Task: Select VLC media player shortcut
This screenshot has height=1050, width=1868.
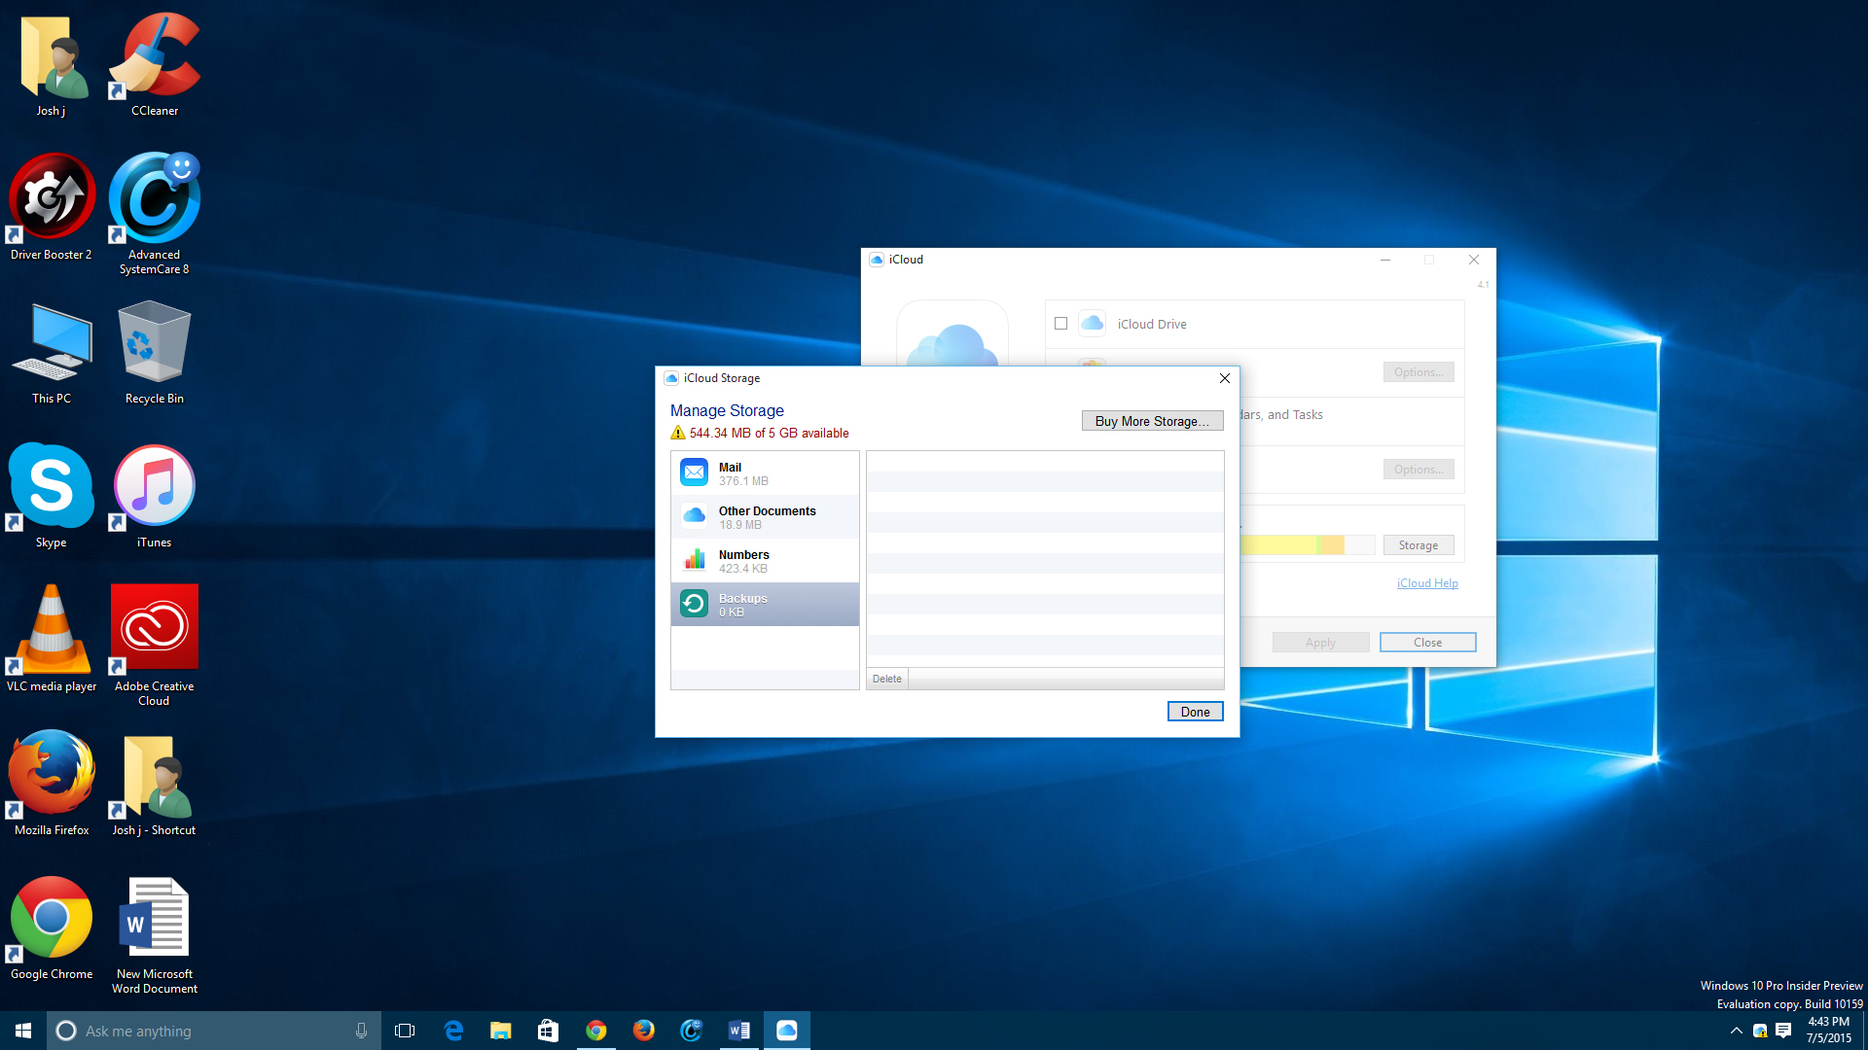Action: tap(52, 639)
